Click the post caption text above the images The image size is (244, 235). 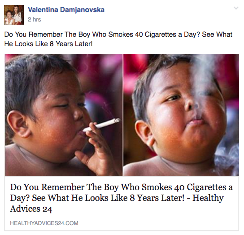(118, 39)
